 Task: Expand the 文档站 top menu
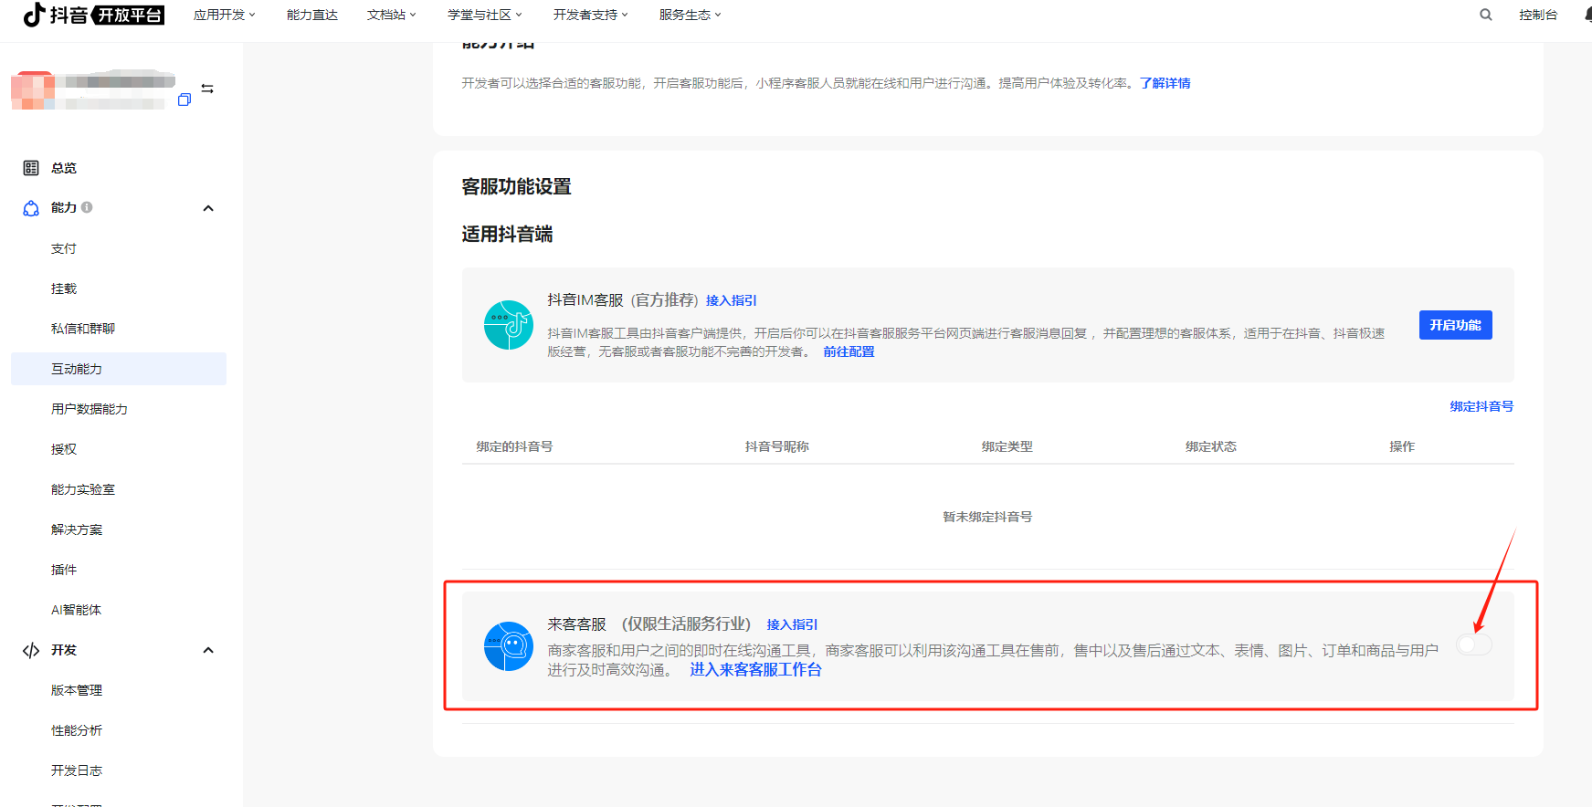click(391, 15)
